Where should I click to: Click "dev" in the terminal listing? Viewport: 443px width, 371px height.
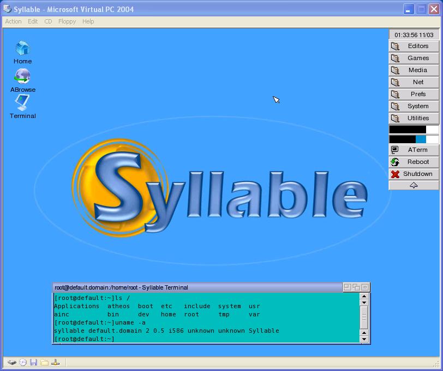(143, 314)
